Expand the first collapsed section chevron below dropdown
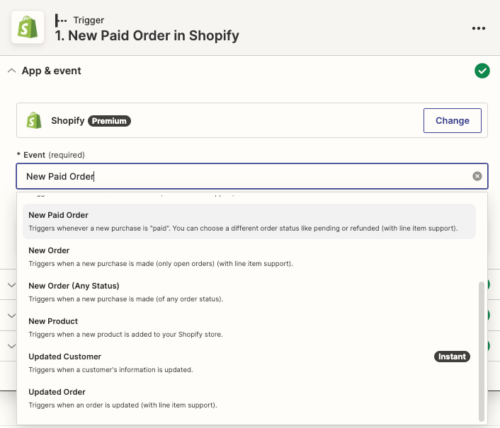Image resolution: width=500 pixels, height=428 pixels. (12, 284)
